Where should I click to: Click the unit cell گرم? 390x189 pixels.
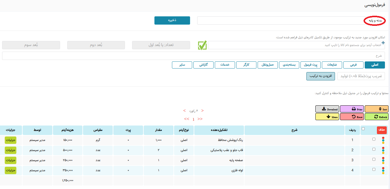click(x=98, y=140)
